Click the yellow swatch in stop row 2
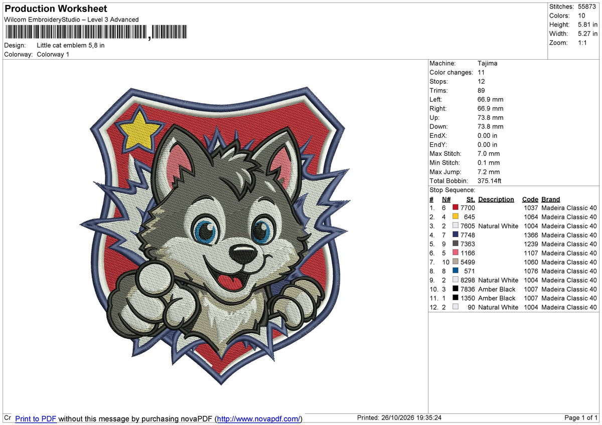 click(456, 217)
